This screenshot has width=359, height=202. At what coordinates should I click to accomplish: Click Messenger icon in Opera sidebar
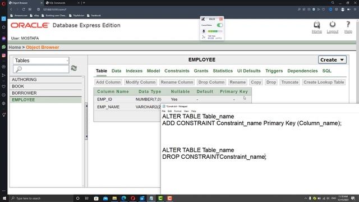[4, 38]
